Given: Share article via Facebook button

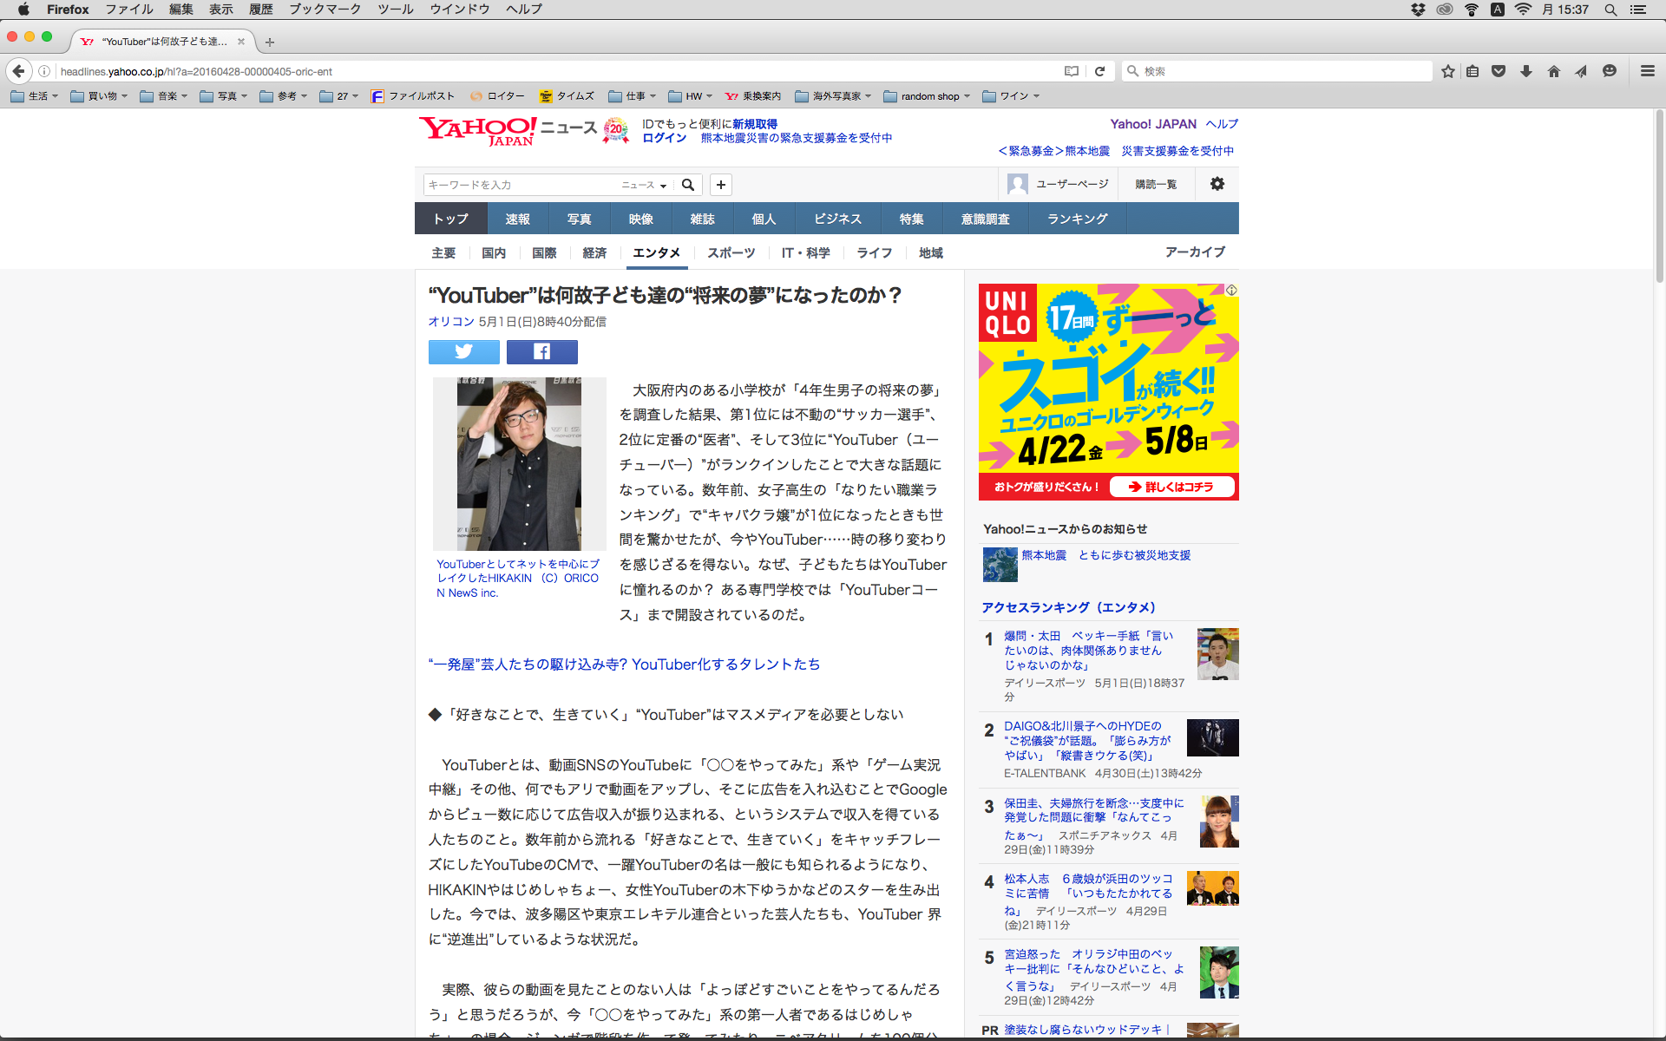Looking at the screenshot, I should 541,351.
